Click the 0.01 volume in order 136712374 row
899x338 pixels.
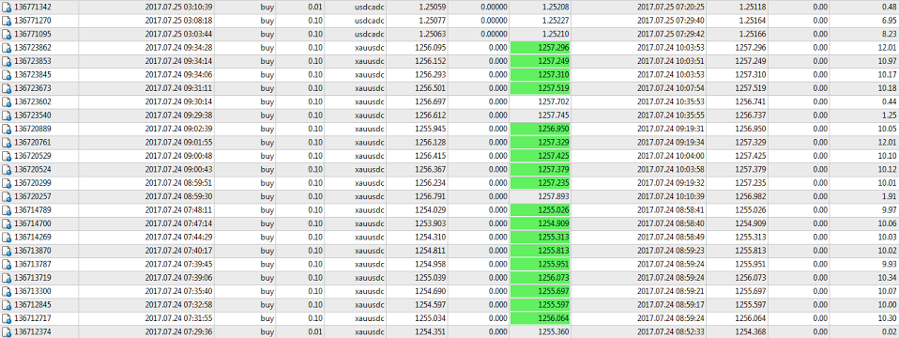[314, 331]
